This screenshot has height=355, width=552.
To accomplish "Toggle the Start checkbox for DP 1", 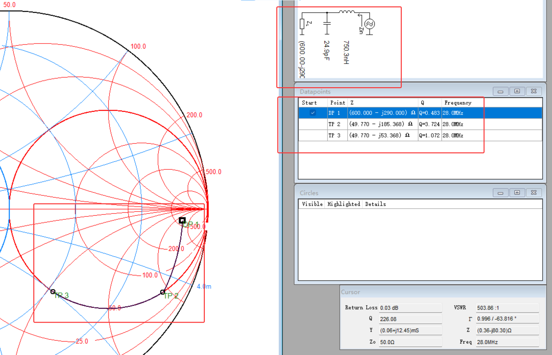I will [x=313, y=113].
